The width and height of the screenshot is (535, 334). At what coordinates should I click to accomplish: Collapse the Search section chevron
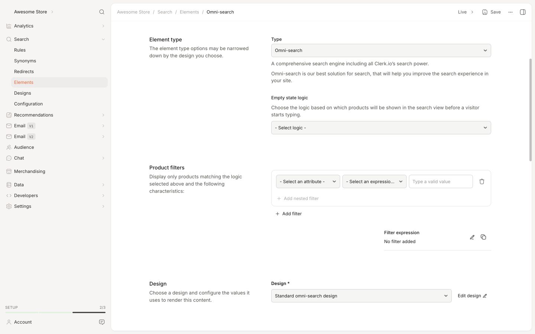pyautogui.click(x=103, y=39)
